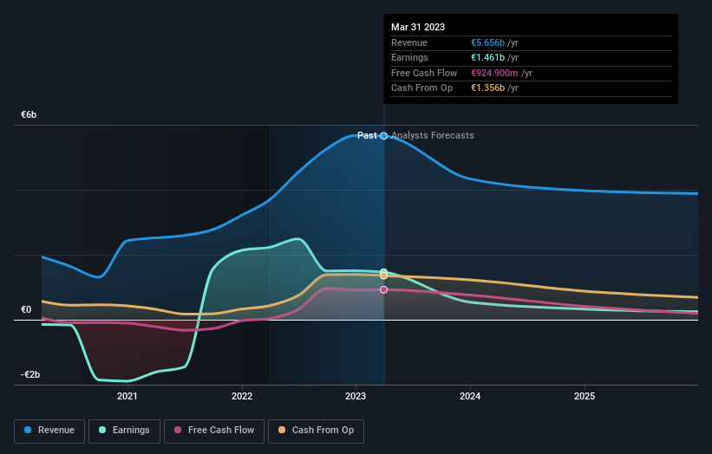This screenshot has width=712, height=454.
Task: Click the €1.356b cash from op value
Action: pos(487,88)
